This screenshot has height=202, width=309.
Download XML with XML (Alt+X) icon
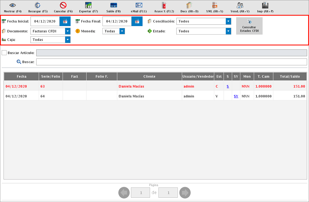pos(215,5)
